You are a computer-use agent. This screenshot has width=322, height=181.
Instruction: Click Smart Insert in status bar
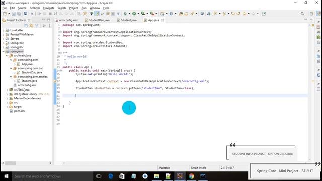pos(198,168)
